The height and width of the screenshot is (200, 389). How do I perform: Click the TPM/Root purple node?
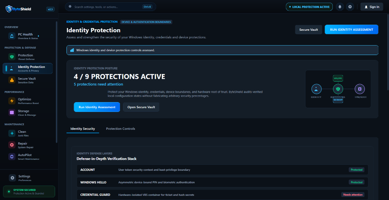360,89
